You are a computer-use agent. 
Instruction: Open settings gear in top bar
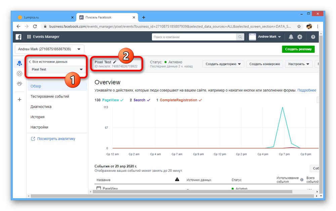pyautogui.click(x=300, y=37)
